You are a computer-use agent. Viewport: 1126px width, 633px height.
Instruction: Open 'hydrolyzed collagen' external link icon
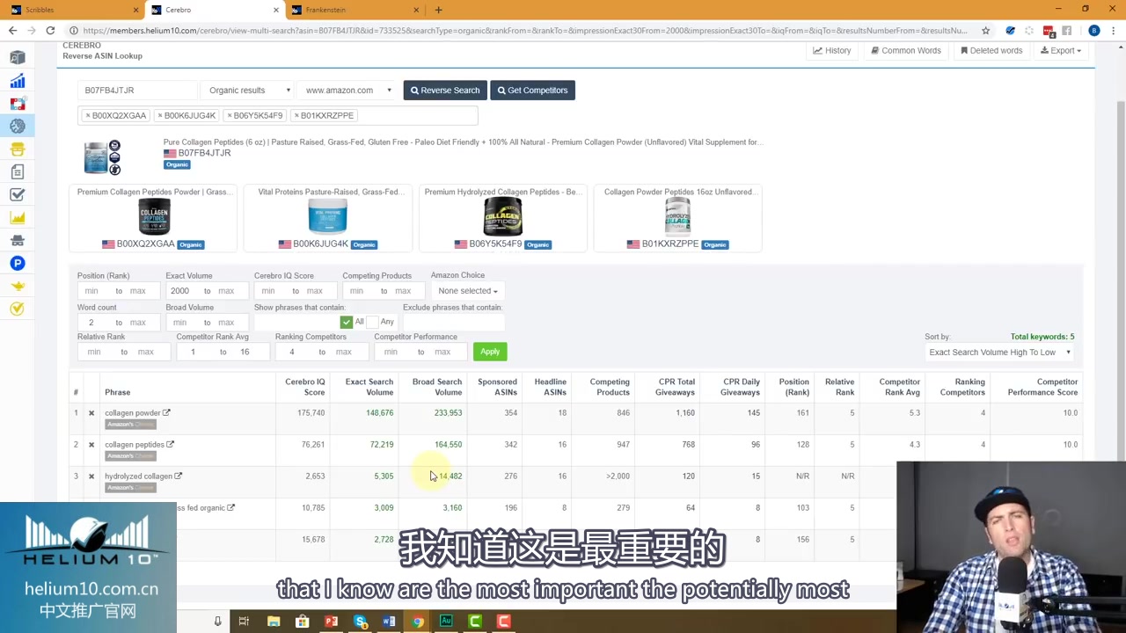coord(178,476)
